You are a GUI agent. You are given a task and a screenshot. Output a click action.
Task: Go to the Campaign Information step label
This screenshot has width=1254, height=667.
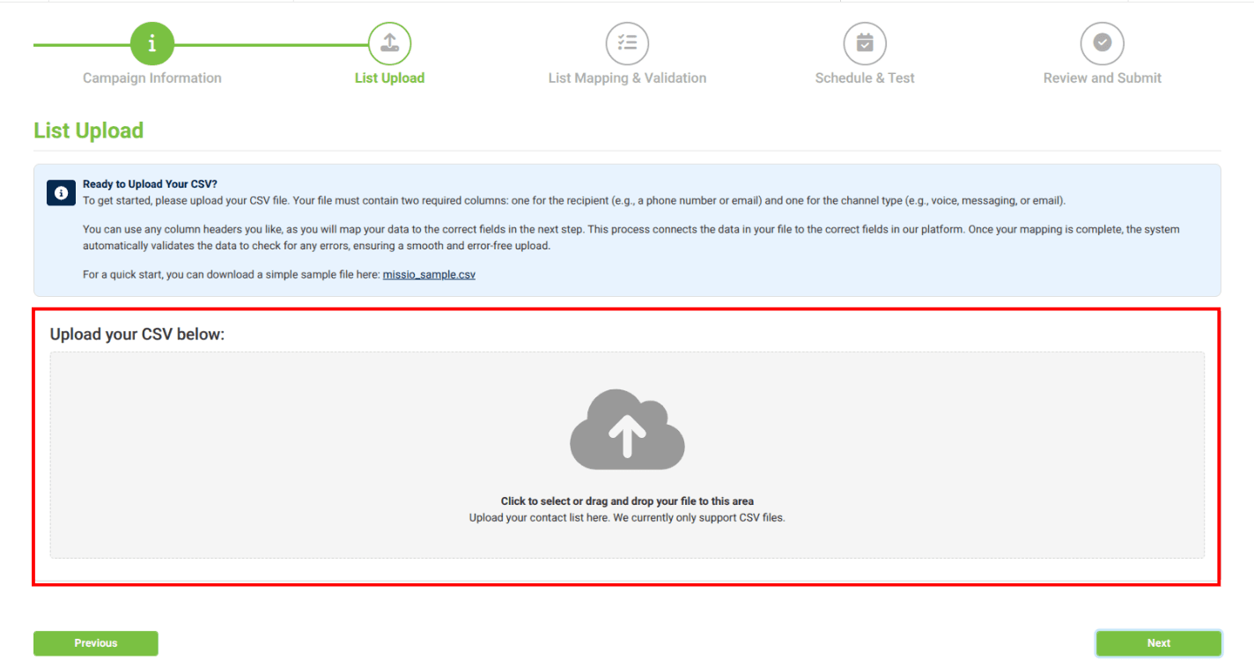pyautogui.click(x=152, y=78)
